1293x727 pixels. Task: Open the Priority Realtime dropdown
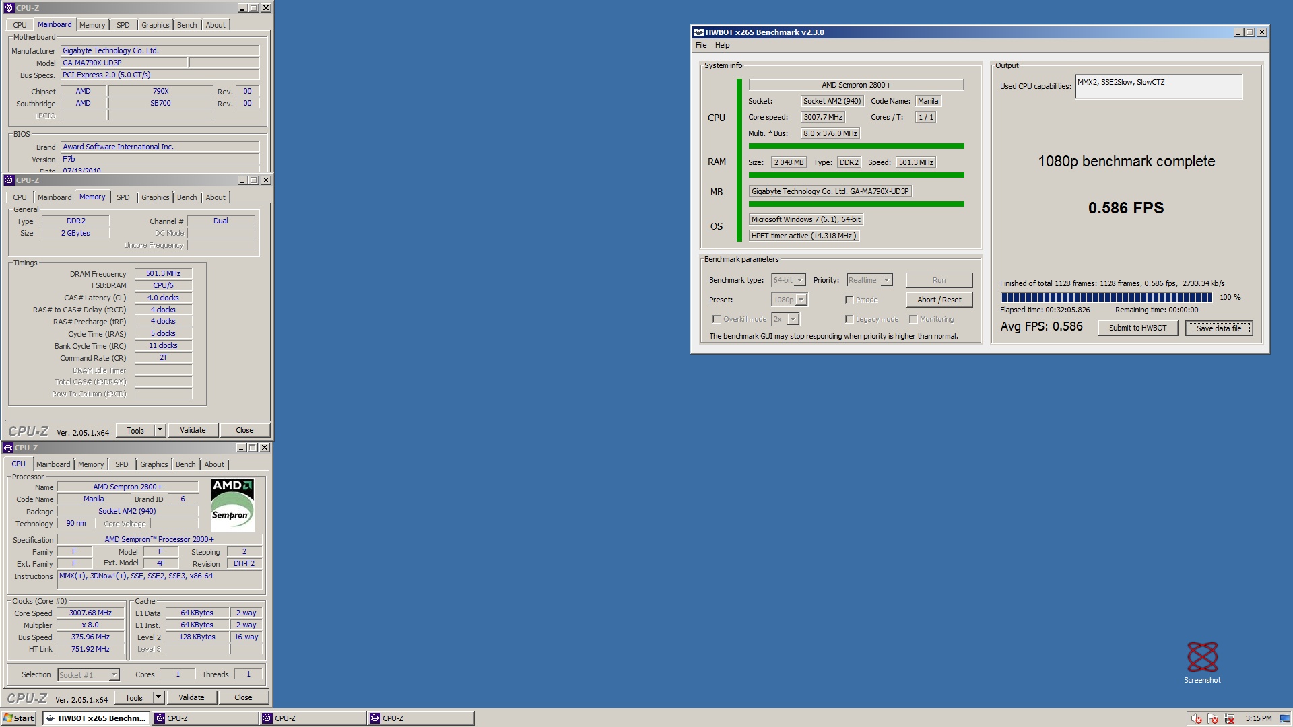869,280
